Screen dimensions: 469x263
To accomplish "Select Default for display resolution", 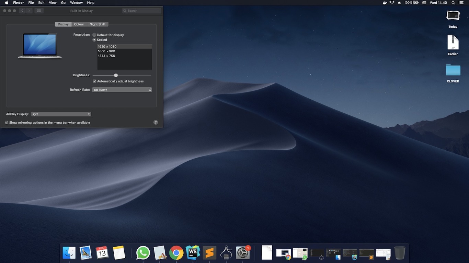I will pyautogui.click(x=94, y=35).
